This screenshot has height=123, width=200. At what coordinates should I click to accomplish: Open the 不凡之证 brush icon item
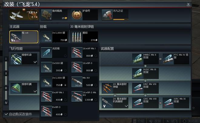tap(107, 15)
